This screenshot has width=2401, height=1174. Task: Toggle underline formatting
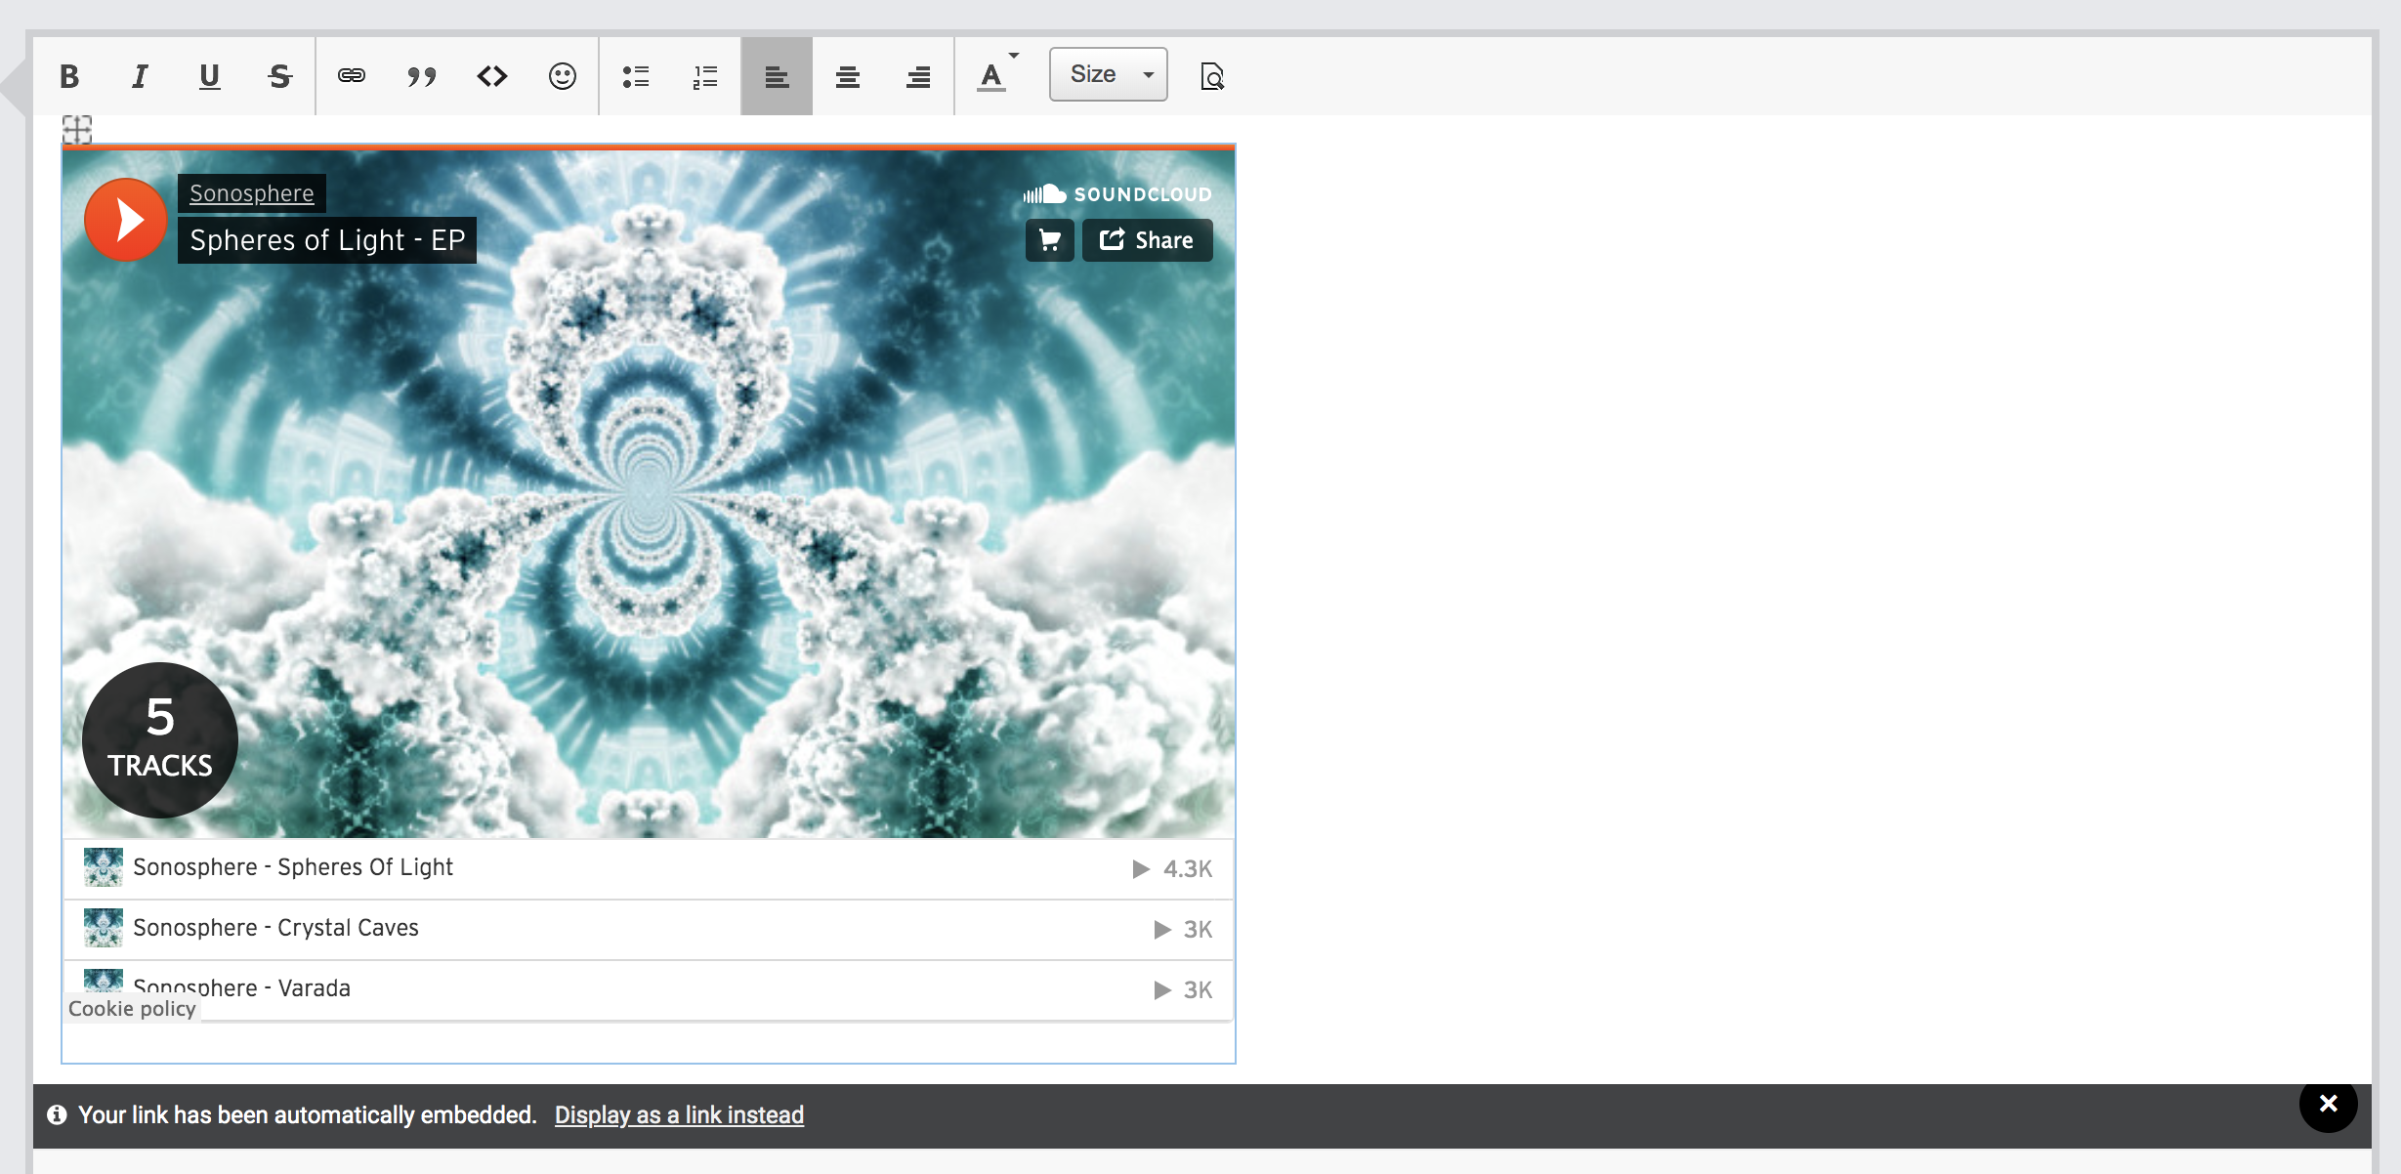click(209, 76)
